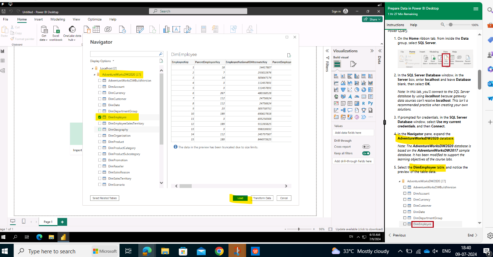Select the Python visual

pyautogui.click(x=370, y=103)
